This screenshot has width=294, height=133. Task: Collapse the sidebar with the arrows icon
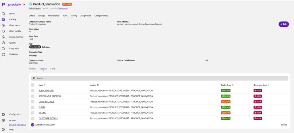tap(24, 4)
